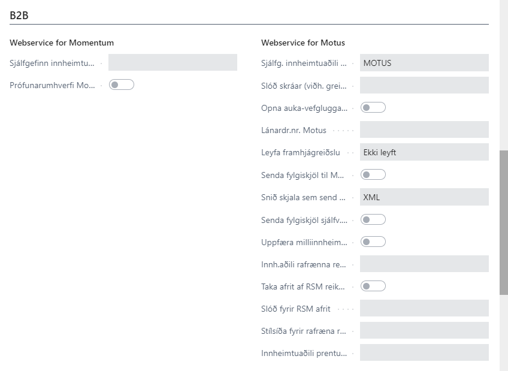Image resolution: width=508 pixels, height=371 pixels.
Task: Enable the Uppfæra milliinnheimtu toggle
Action: 373,242
